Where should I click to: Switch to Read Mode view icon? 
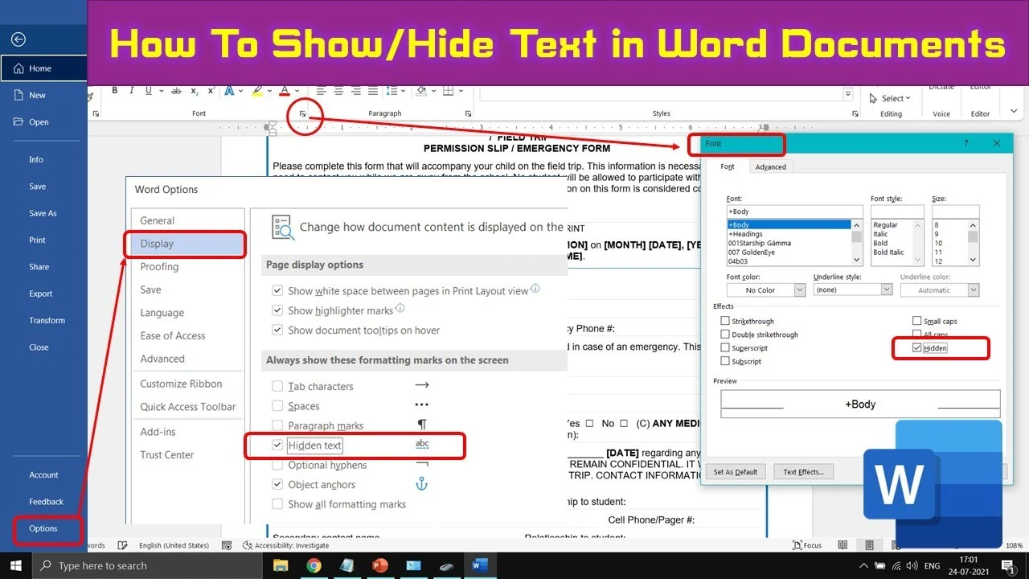click(x=842, y=545)
